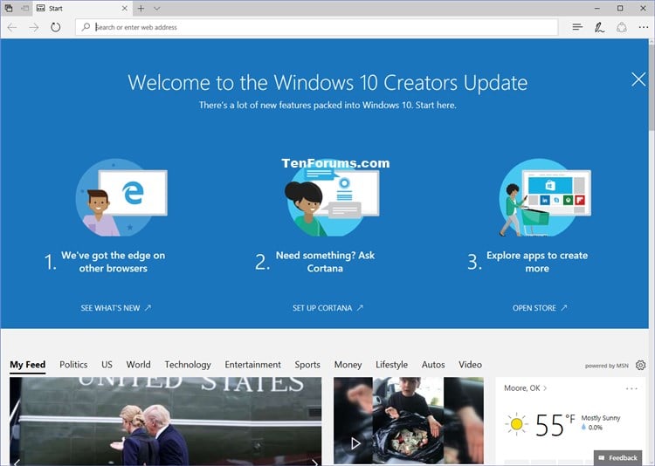Image resolution: width=655 pixels, height=466 pixels.
Task: Open the Video tab
Action: (x=470, y=365)
